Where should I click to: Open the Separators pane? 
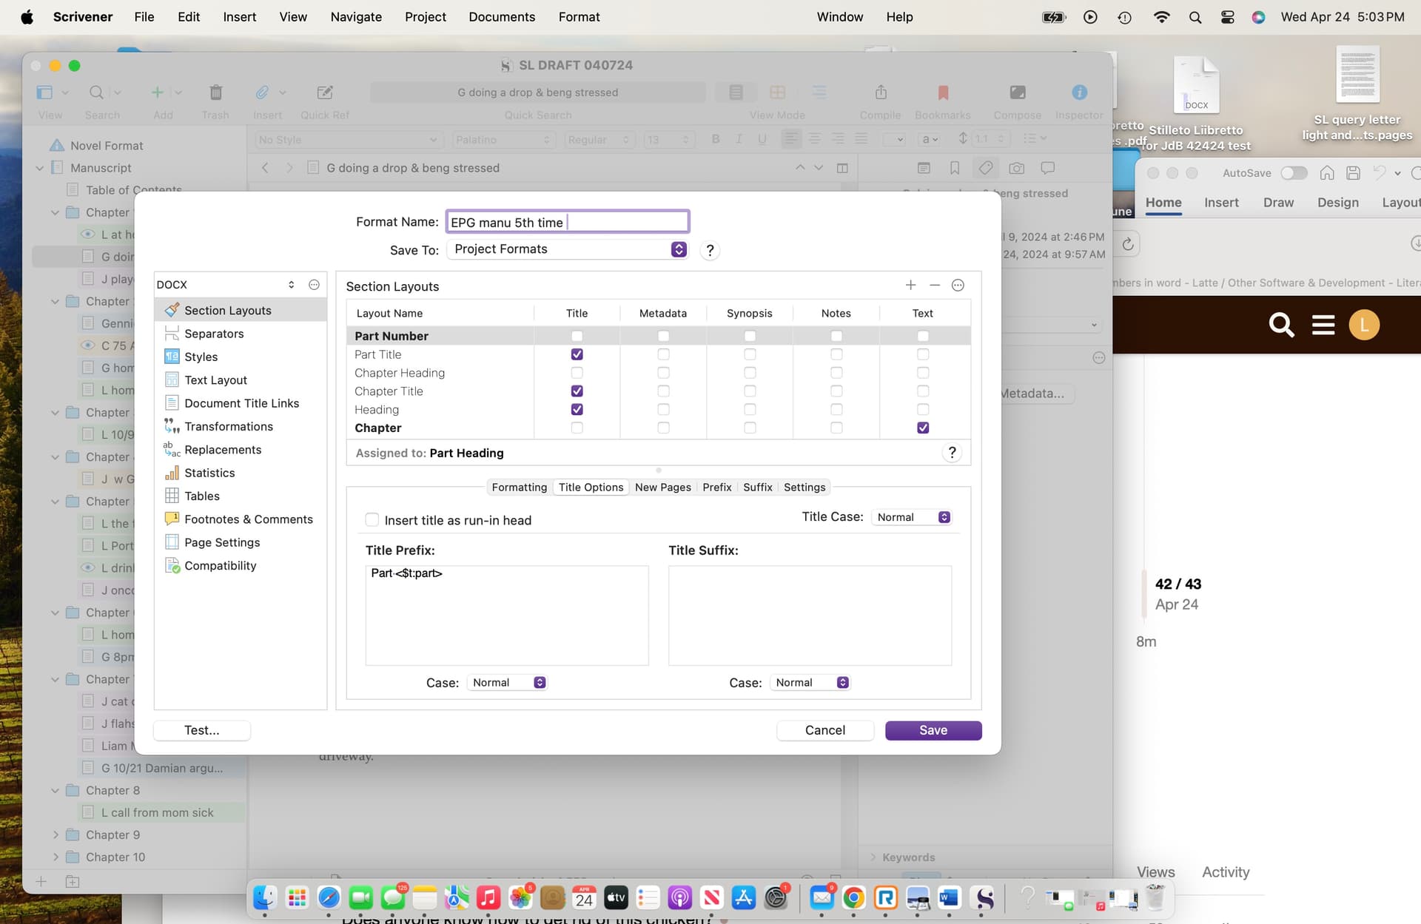click(x=214, y=334)
